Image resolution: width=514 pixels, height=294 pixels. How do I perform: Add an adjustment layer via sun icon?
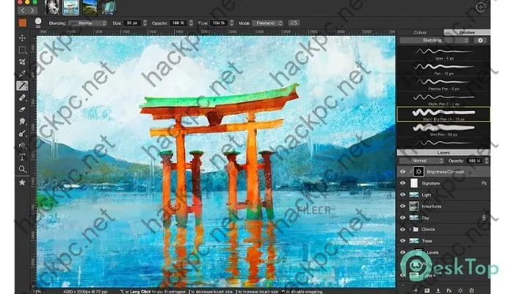[460, 290]
